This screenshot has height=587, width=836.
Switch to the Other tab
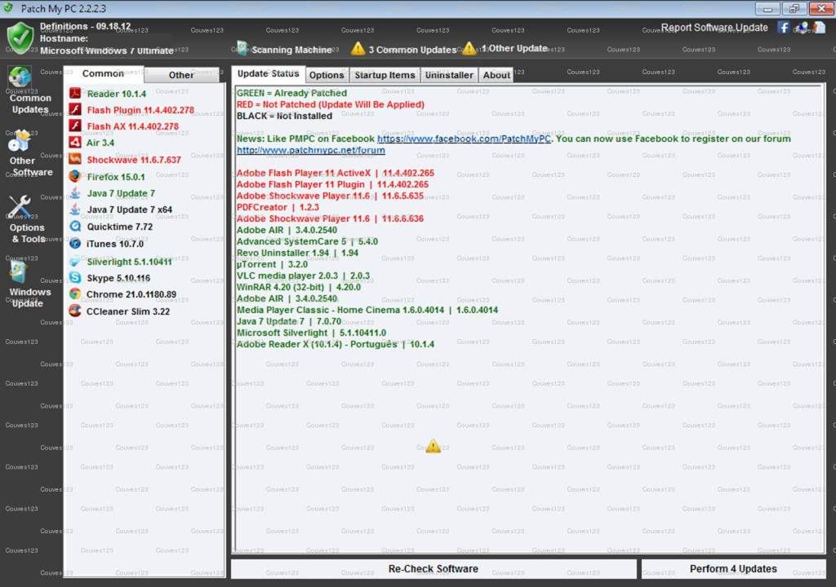pos(181,75)
